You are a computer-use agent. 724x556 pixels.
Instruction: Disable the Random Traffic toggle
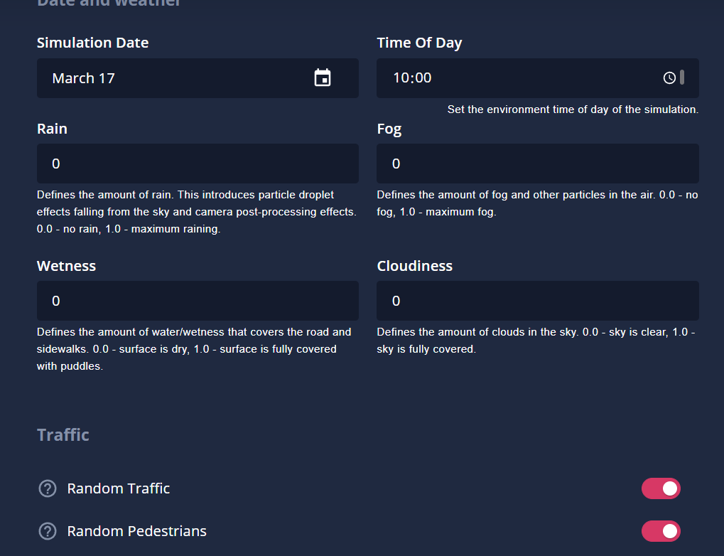(x=660, y=488)
